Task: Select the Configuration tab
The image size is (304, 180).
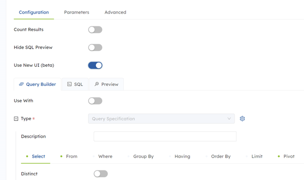Action: 34,12
